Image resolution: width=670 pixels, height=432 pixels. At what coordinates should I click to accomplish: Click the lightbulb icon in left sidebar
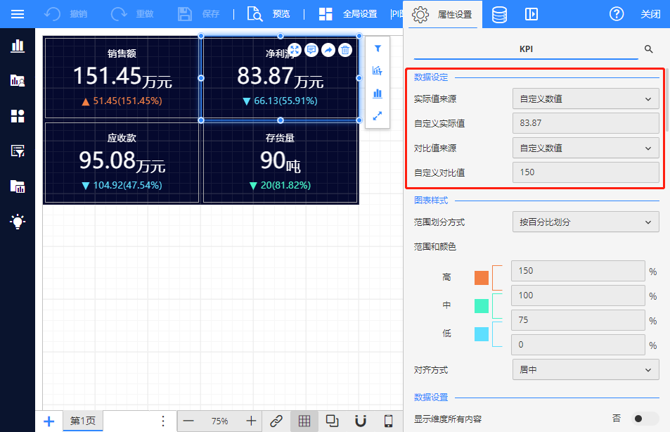[18, 222]
